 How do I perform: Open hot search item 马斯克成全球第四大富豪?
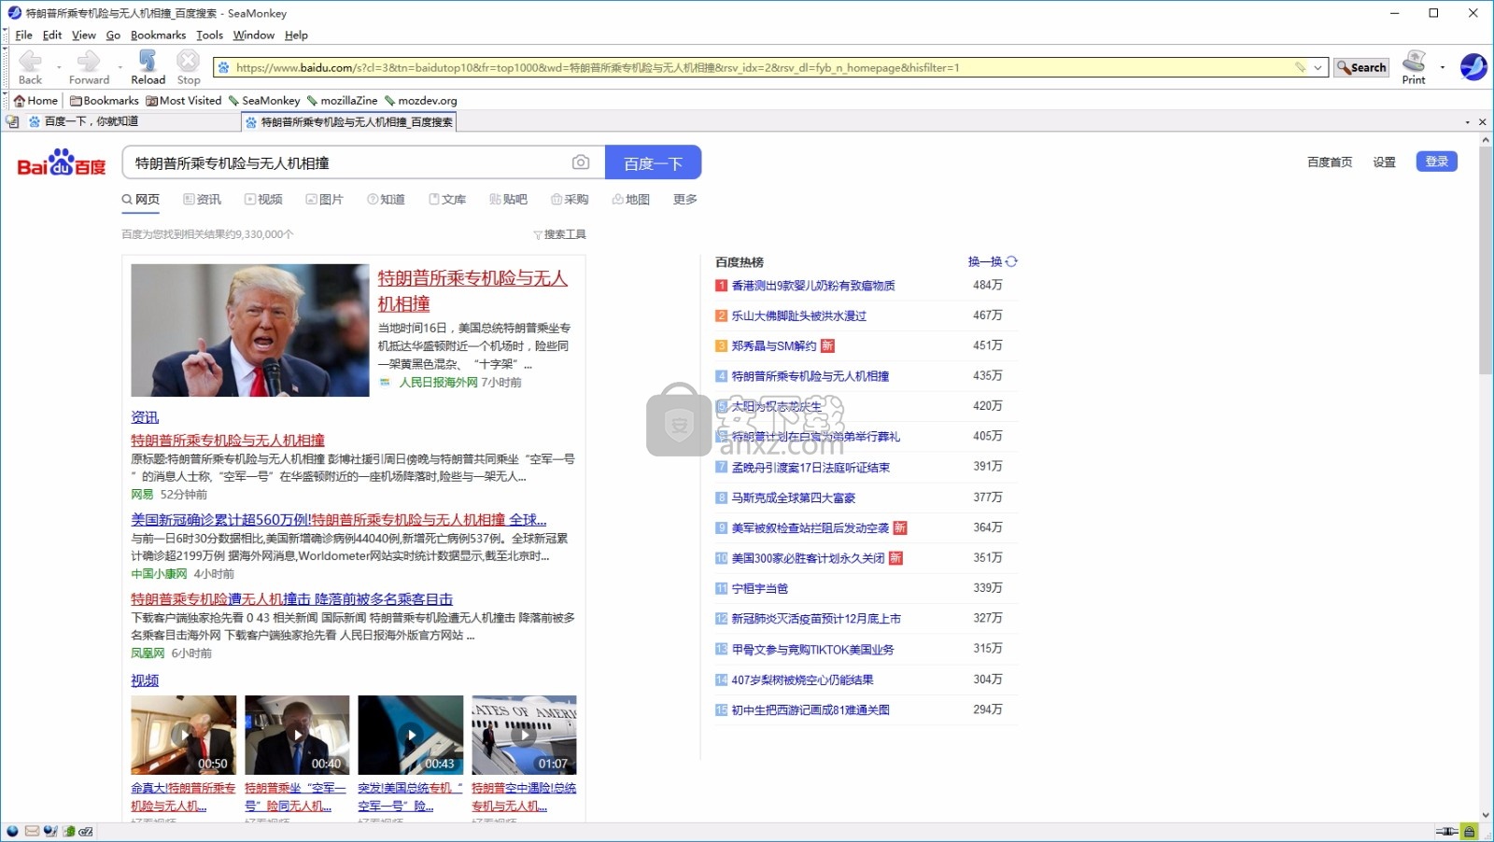(x=794, y=498)
